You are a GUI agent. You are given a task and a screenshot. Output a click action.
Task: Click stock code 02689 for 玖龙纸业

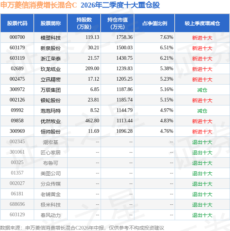coord(17,68)
